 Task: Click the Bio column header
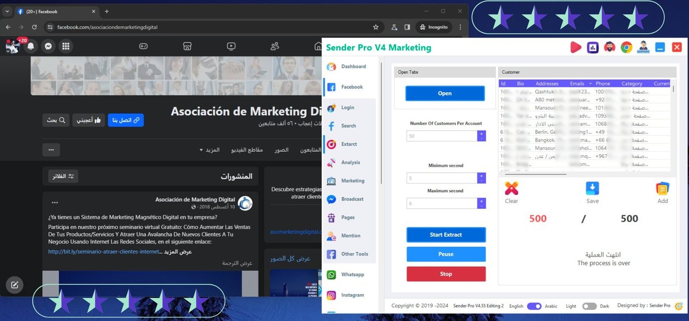pos(521,83)
